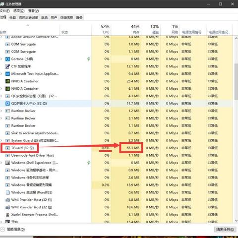Click the Microsoft Text Input Application icon
Viewport: 238px width, 238px height.
click(7, 74)
